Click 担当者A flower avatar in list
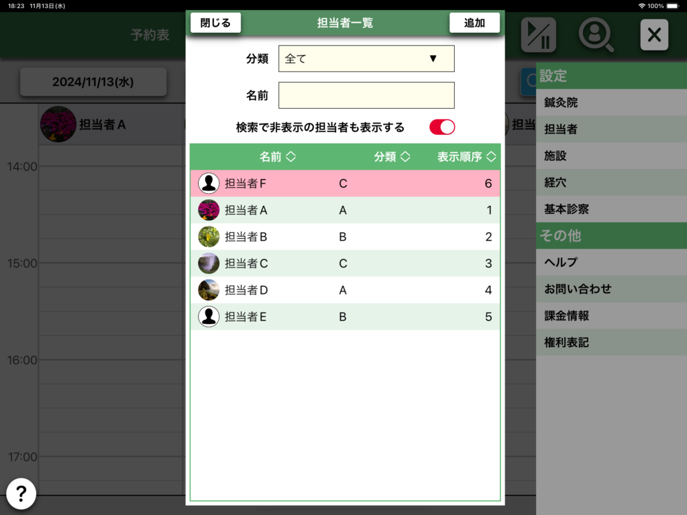 tap(209, 210)
